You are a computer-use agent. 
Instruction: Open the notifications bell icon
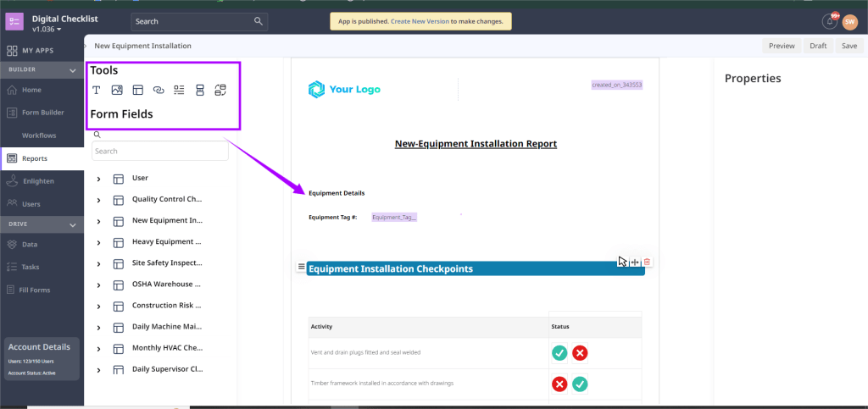[830, 21]
